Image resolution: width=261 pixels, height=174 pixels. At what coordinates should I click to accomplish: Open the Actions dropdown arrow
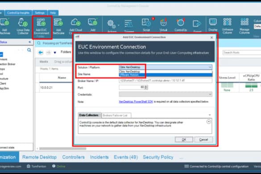[x=119, y=25]
